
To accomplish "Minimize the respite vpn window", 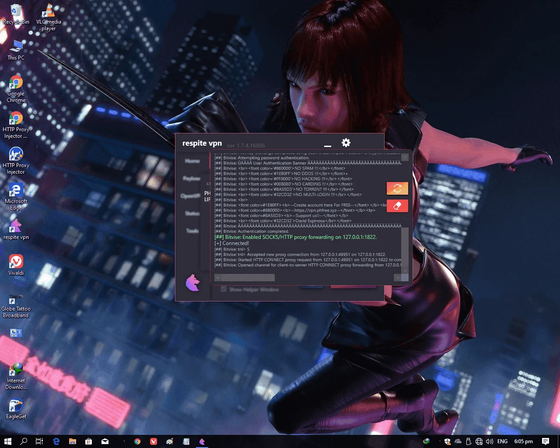I will (327, 145).
